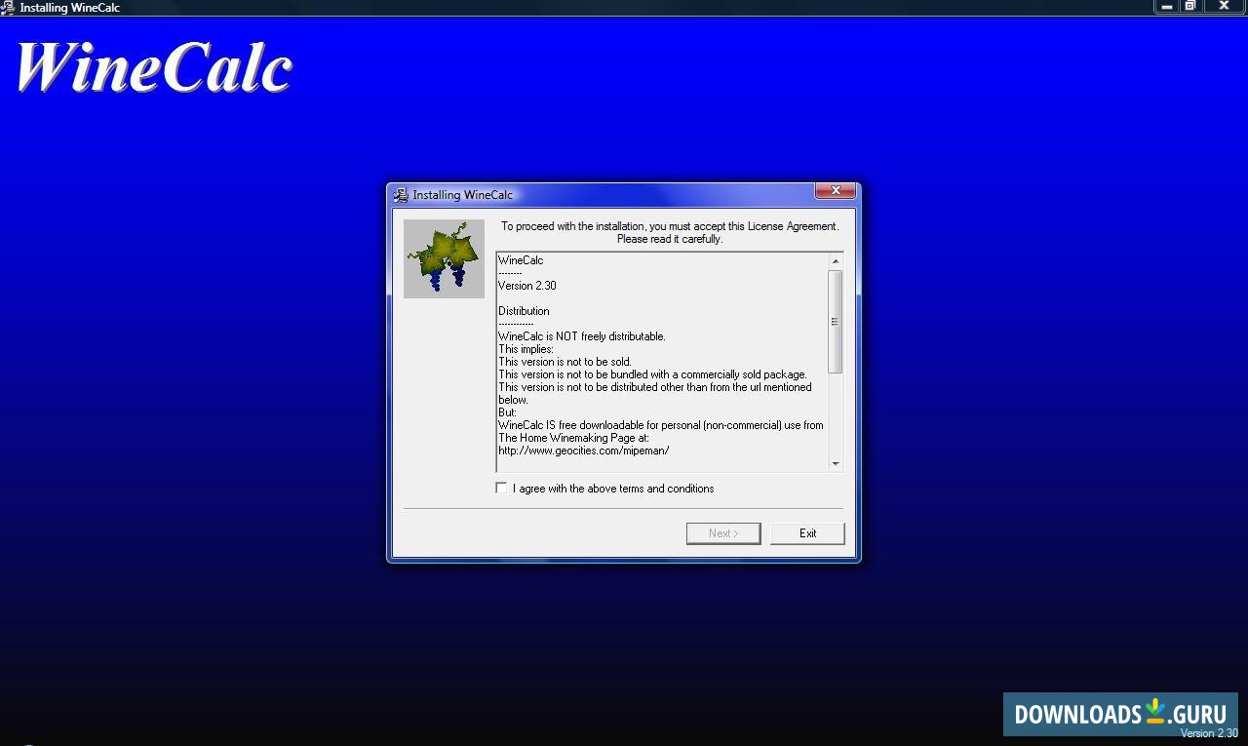Close the Installing WineCalc dialog
The image size is (1248, 746).
point(836,191)
